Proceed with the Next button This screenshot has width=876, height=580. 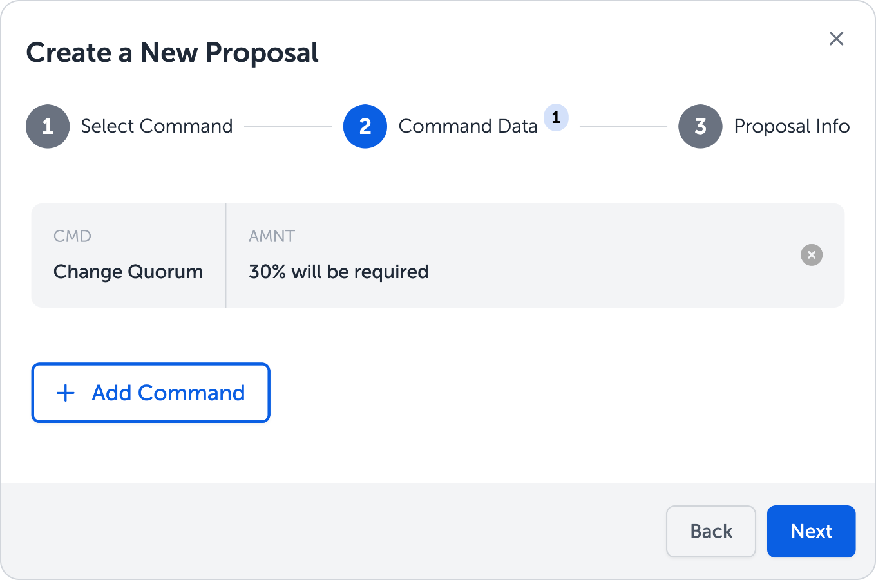coord(811,531)
